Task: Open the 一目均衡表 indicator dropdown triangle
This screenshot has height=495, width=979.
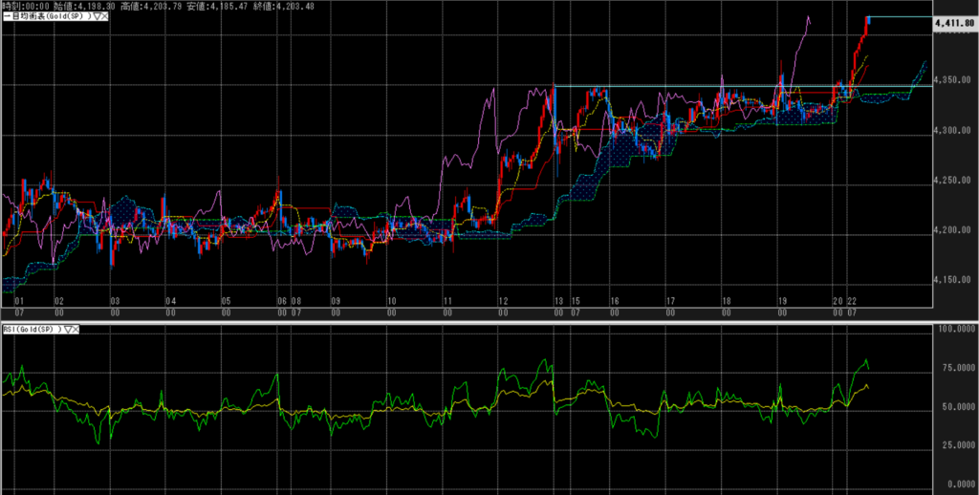Action: pos(95,17)
